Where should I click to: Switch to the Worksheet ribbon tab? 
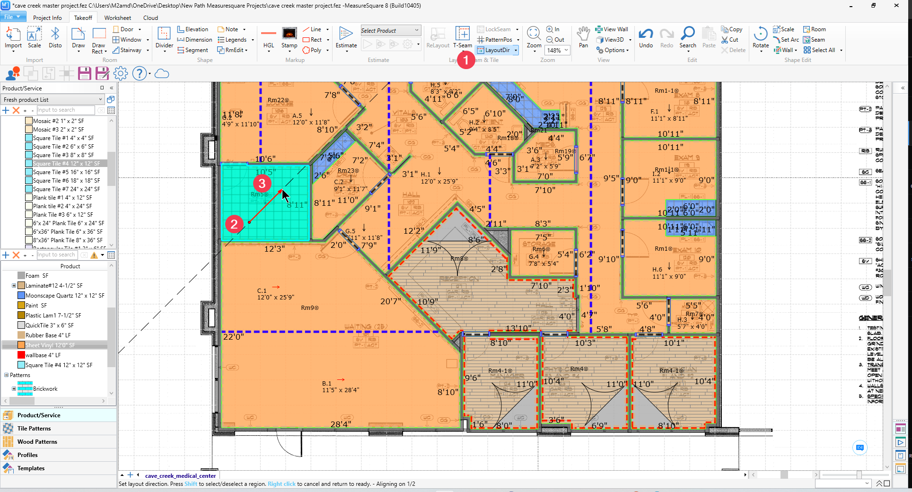tap(117, 18)
